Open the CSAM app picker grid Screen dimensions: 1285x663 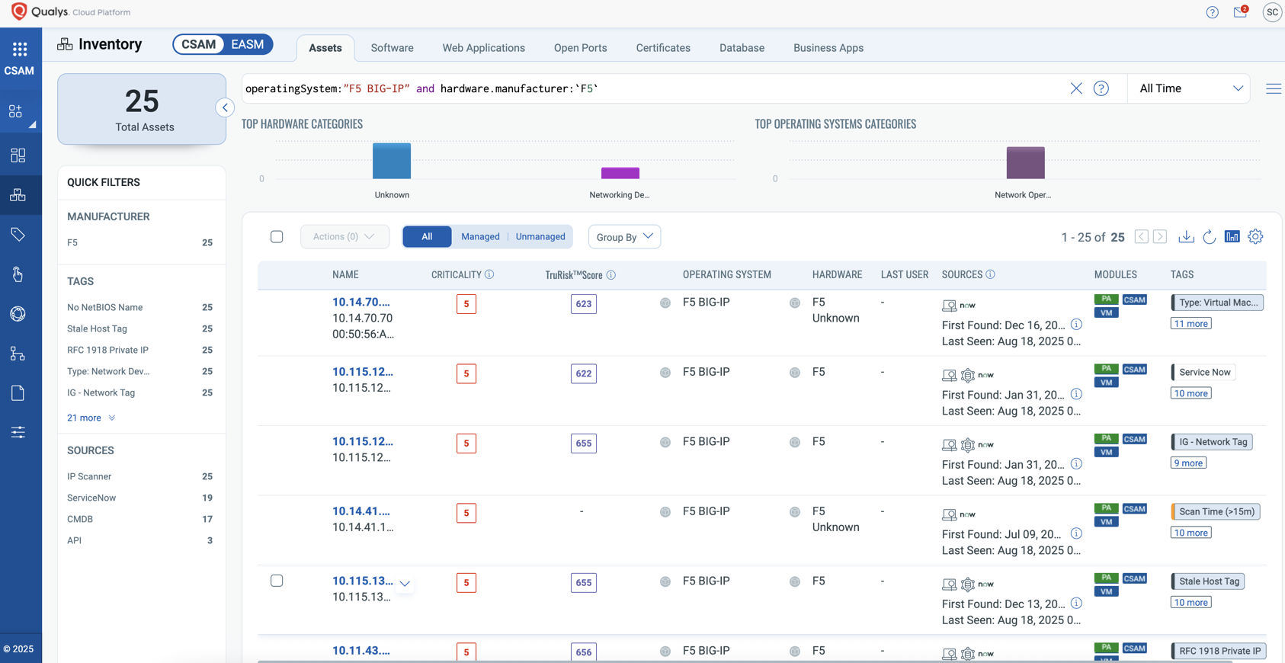[x=20, y=50]
